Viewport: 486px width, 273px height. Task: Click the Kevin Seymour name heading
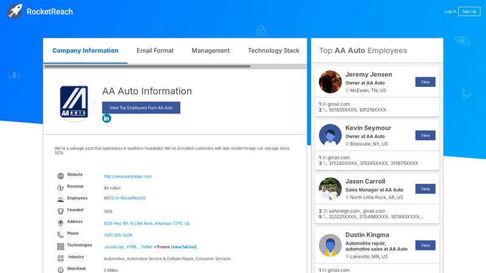point(368,128)
